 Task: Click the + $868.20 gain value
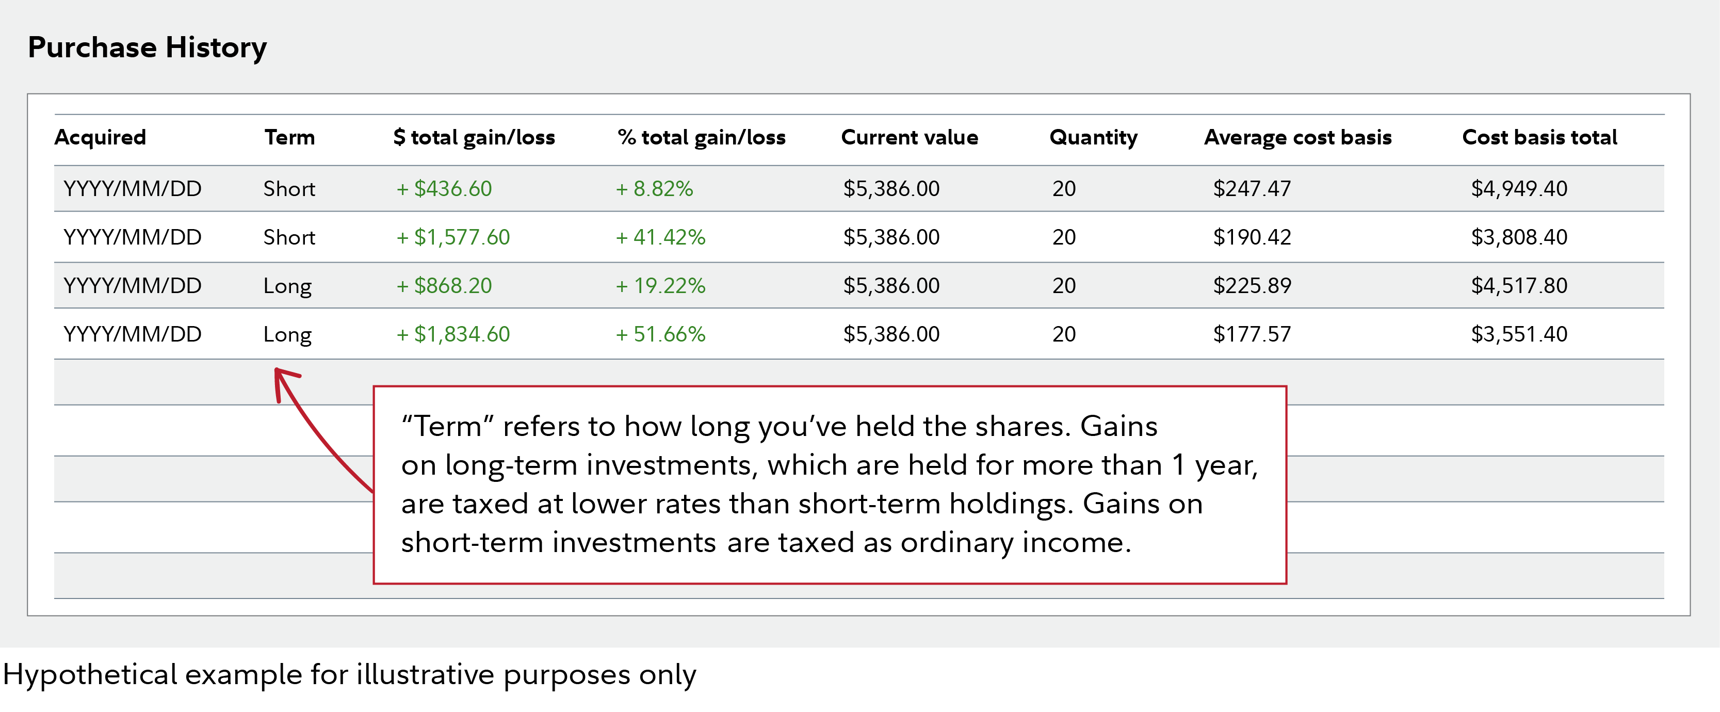pos(444,286)
